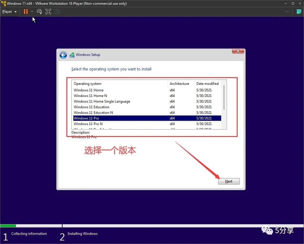
Task: Click the Windows Setup icon in title
Action: click(x=72, y=55)
